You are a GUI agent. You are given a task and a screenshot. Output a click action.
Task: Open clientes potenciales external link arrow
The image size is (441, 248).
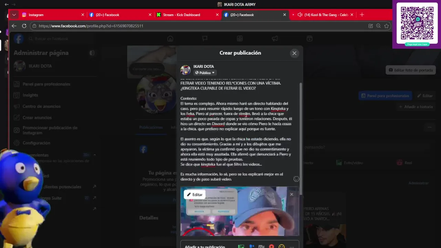[x=94, y=187]
